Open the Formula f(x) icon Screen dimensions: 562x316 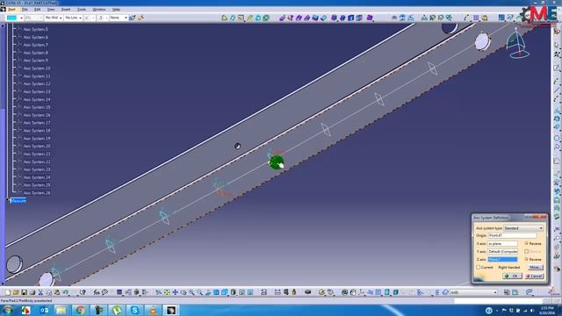[x=97, y=292]
